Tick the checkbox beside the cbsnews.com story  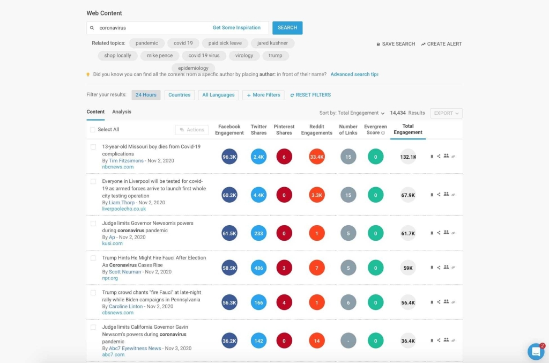(x=92, y=292)
